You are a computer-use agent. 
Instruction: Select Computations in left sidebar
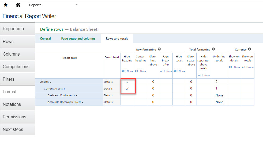click(16, 67)
